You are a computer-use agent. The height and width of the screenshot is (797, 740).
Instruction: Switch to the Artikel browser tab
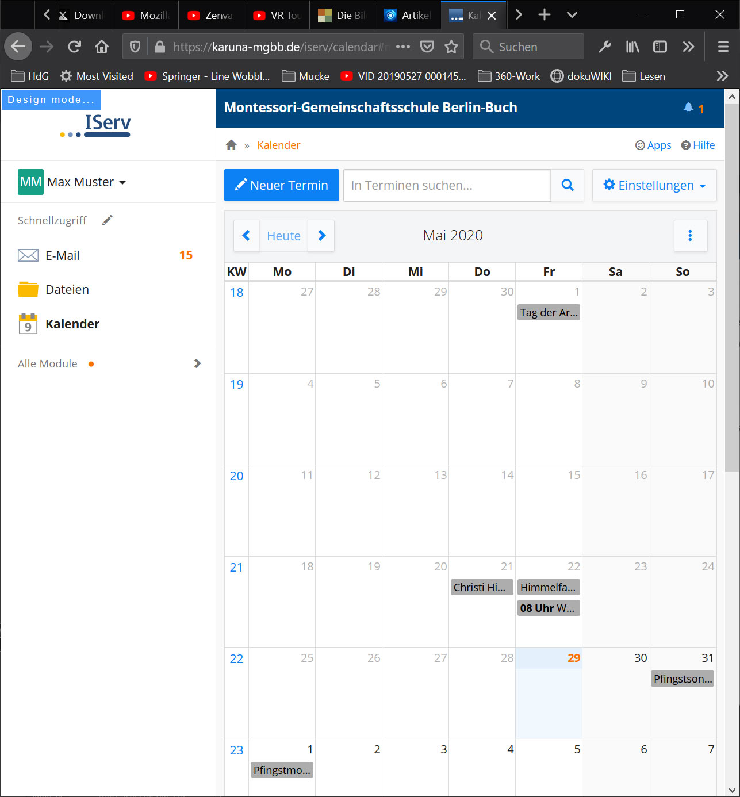tap(408, 15)
